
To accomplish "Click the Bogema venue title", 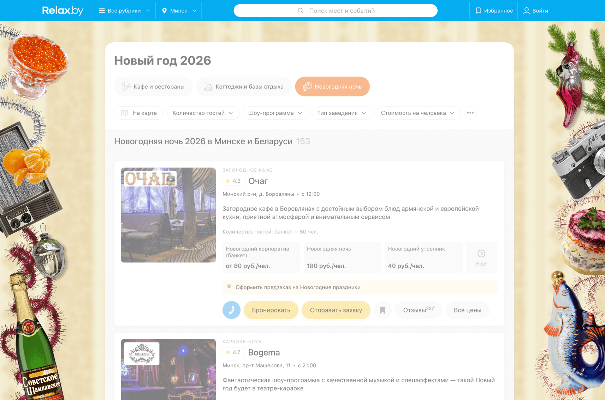I will (x=264, y=352).
